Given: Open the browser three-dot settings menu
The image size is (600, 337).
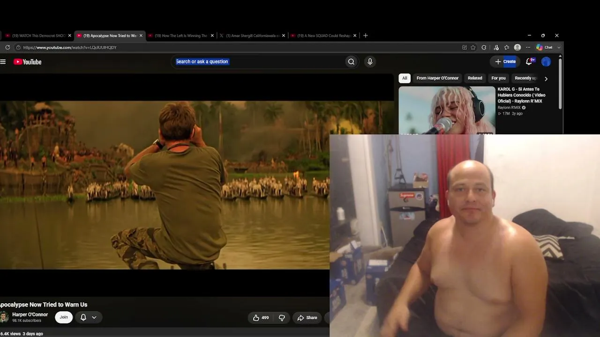Looking at the screenshot, I should click(x=528, y=47).
